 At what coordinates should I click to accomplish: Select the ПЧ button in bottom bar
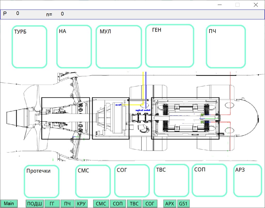67,204
